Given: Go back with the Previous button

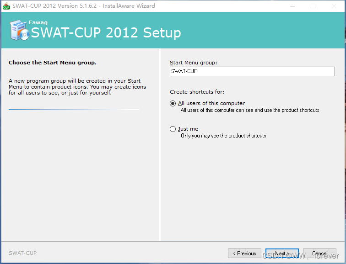Looking at the screenshot, I should [244, 253].
